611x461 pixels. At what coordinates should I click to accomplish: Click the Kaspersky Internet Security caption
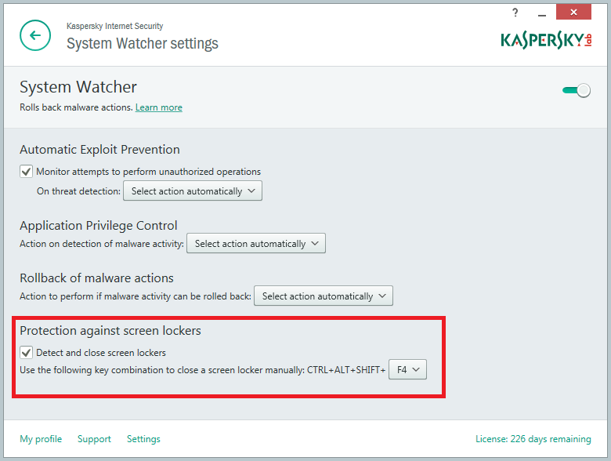point(114,26)
